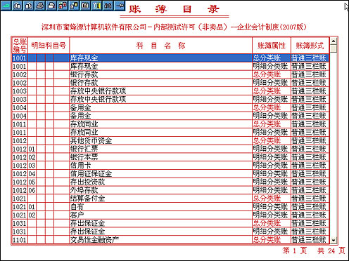Select the 存出投资款 row

170,182
